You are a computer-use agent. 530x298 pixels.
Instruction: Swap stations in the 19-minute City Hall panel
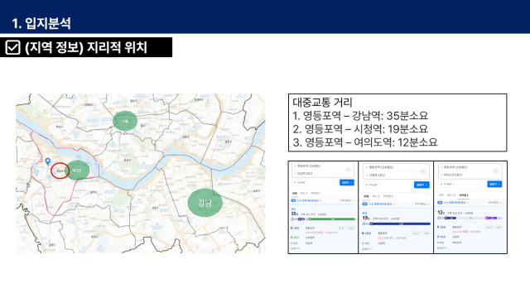(x=422, y=171)
